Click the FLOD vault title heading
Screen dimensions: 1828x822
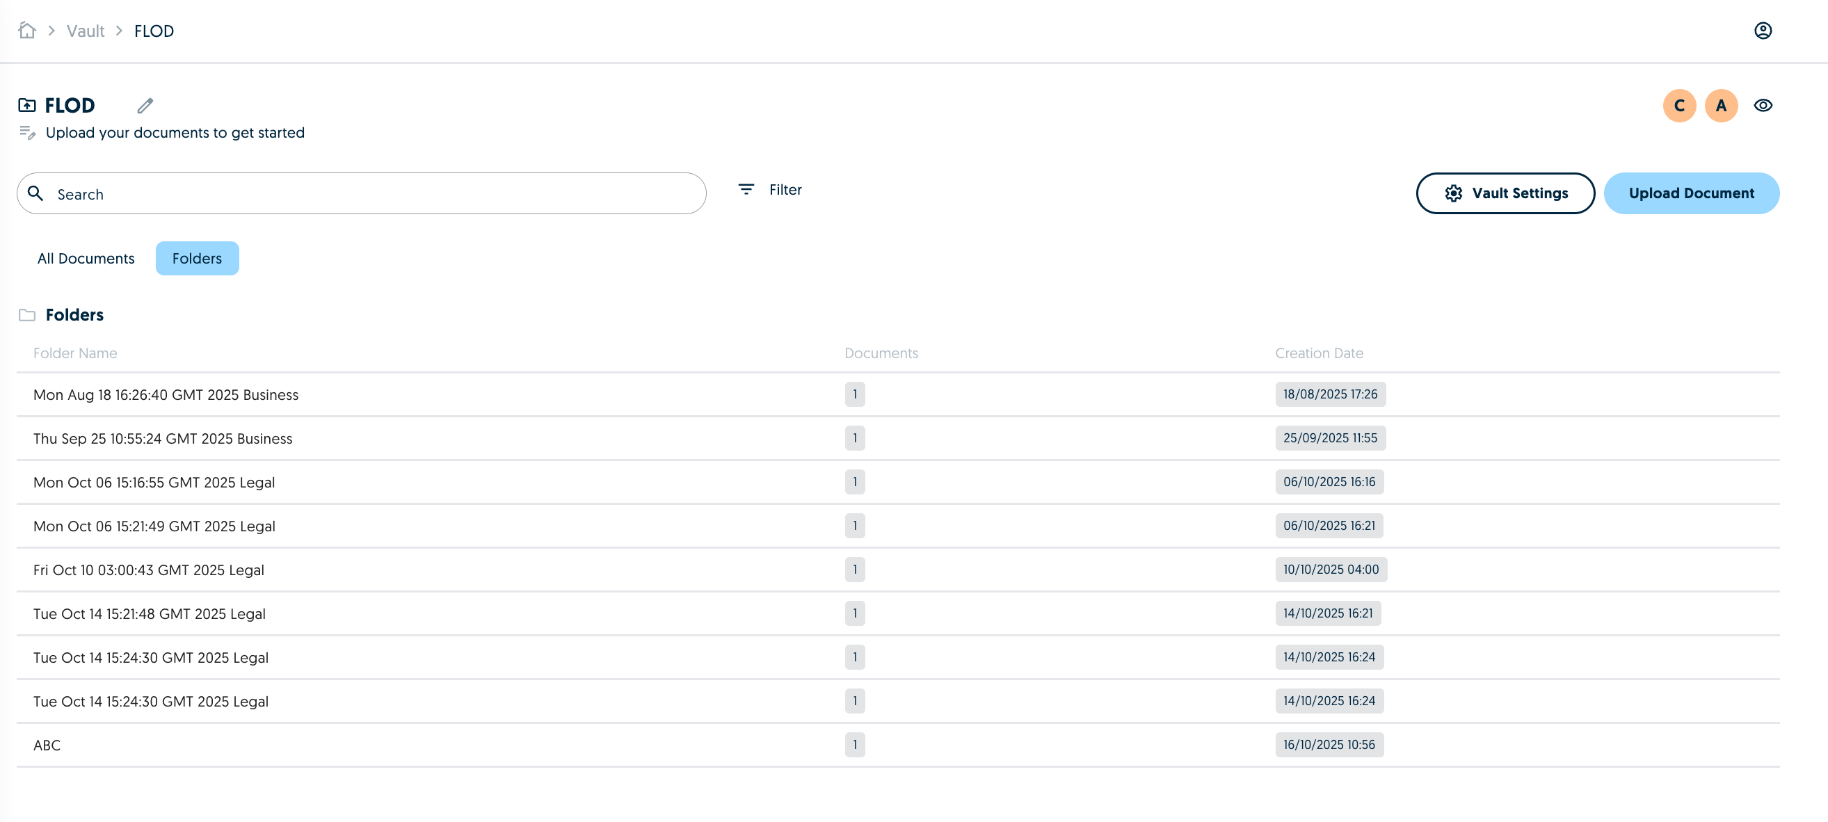coord(70,106)
